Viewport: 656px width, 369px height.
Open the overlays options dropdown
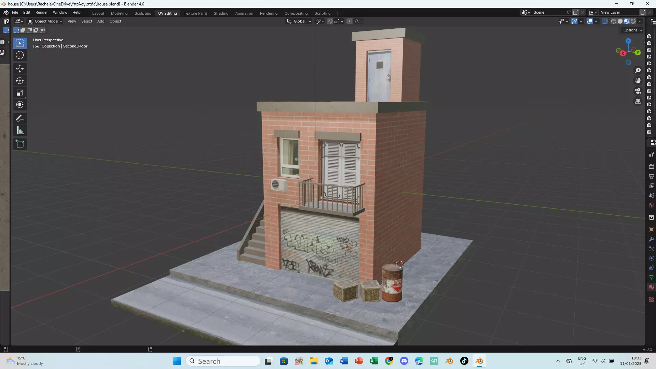tap(596, 21)
